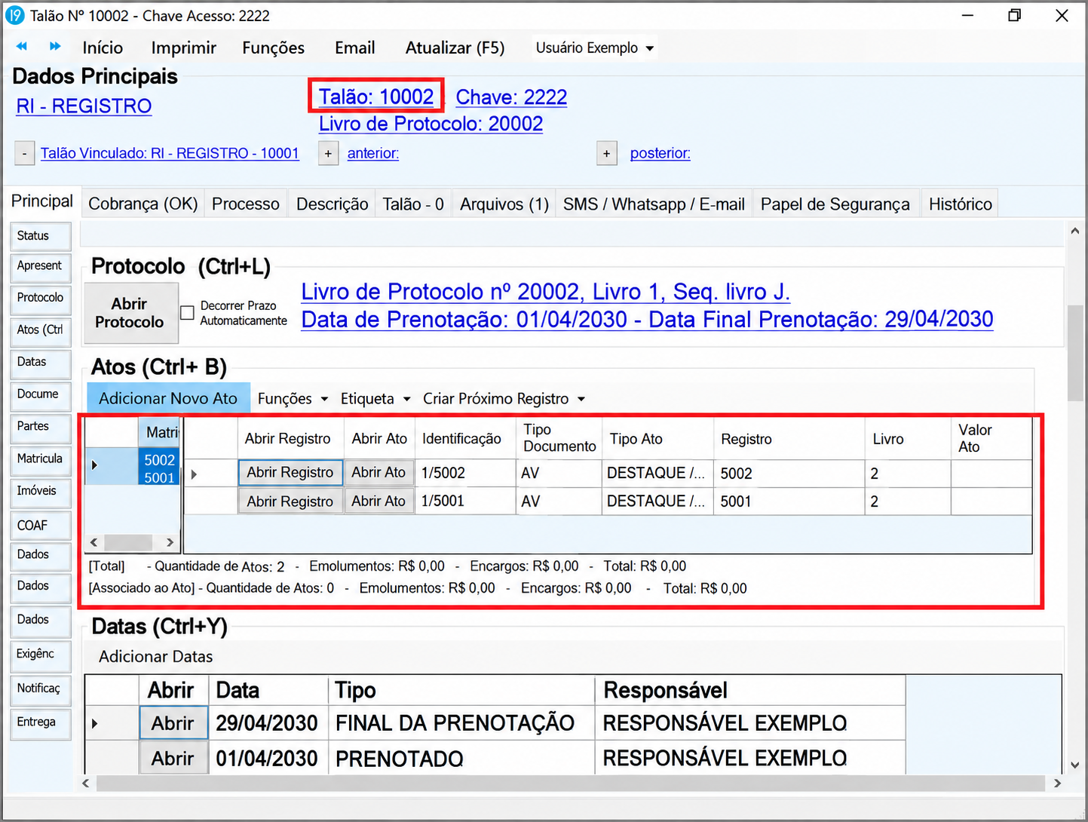Screen dimensions: 1088x822
Task: Expand the Usuário Exemplo dropdown
Action: coord(594,48)
